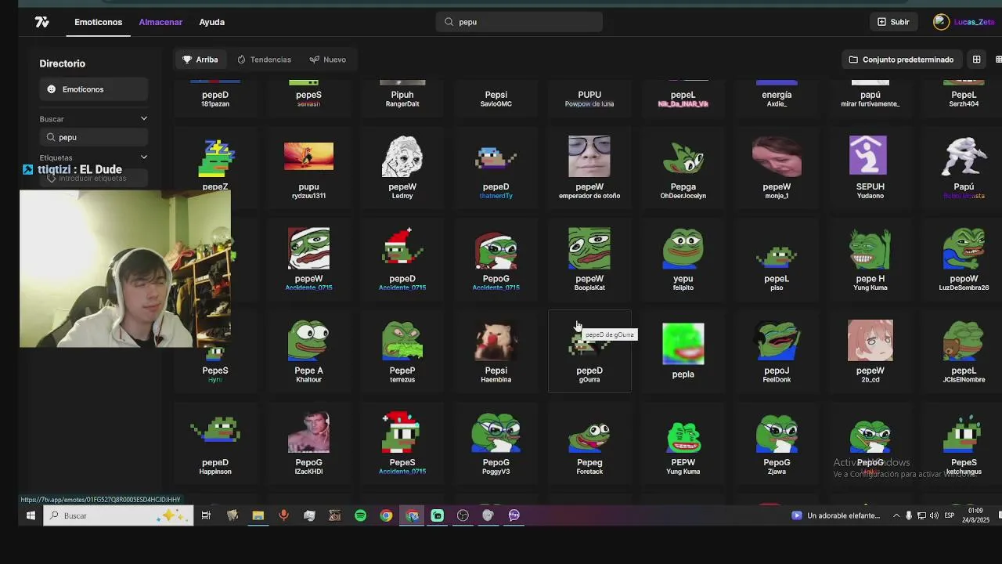The height and width of the screenshot is (564, 1002).
Task: Switch to Emoticonos nav tab
Action: [x=99, y=22]
